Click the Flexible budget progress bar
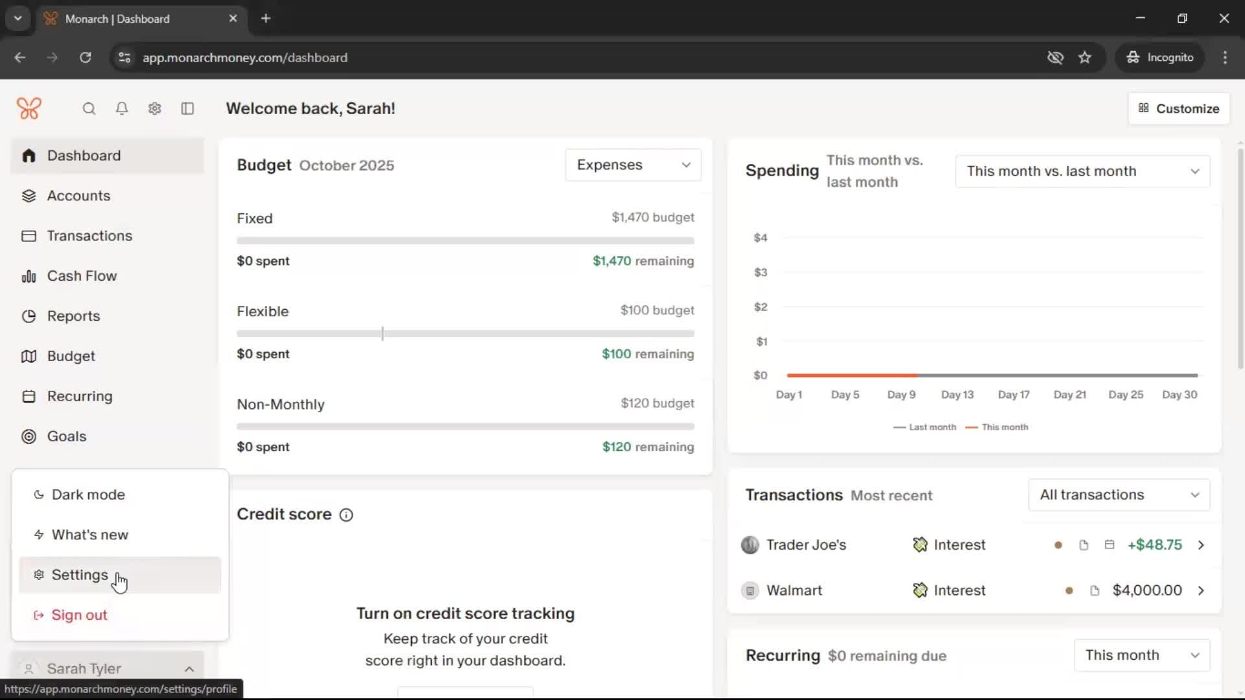Viewport: 1245px width, 700px height. [x=465, y=334]
